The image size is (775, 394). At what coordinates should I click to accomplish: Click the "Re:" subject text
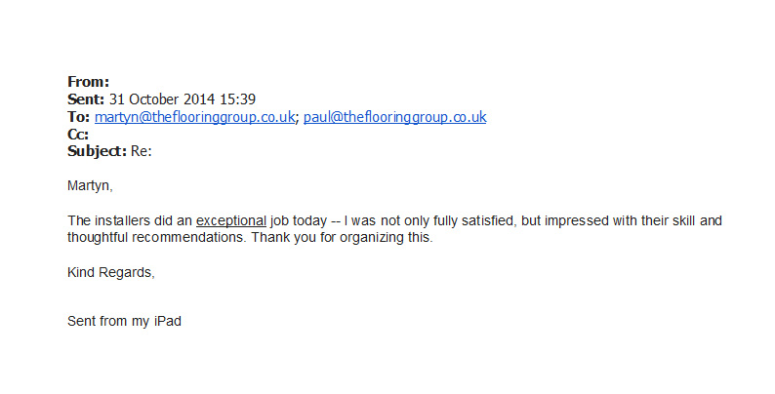point(142,151)
